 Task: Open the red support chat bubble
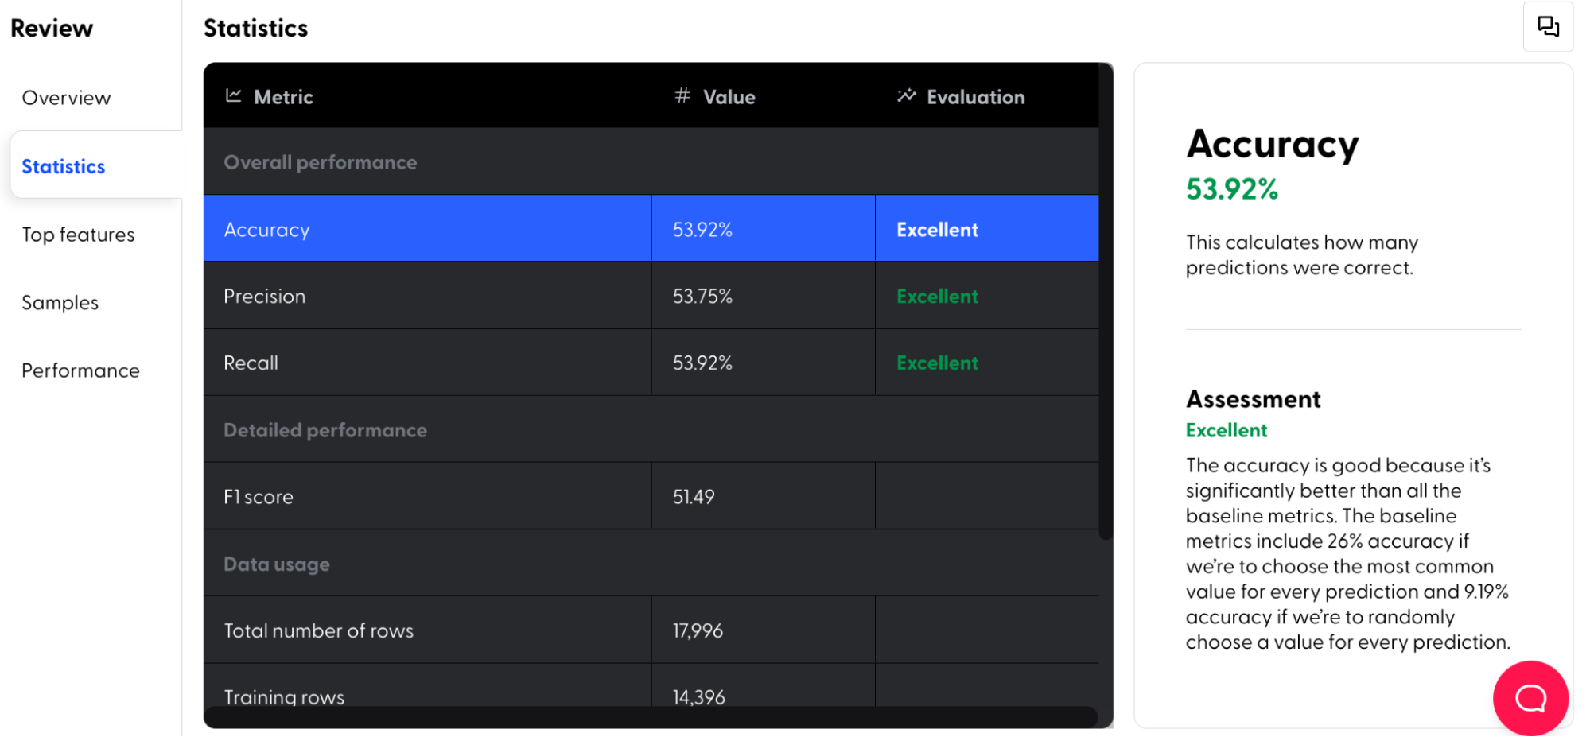[x=1530, y=698]
